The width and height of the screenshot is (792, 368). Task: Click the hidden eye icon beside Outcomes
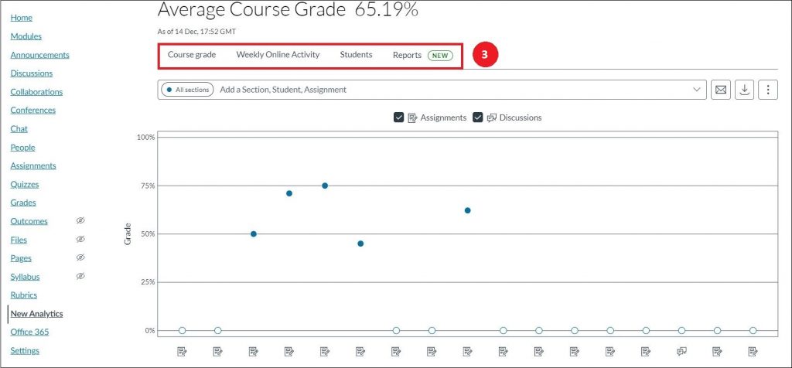tap(80, 221)
